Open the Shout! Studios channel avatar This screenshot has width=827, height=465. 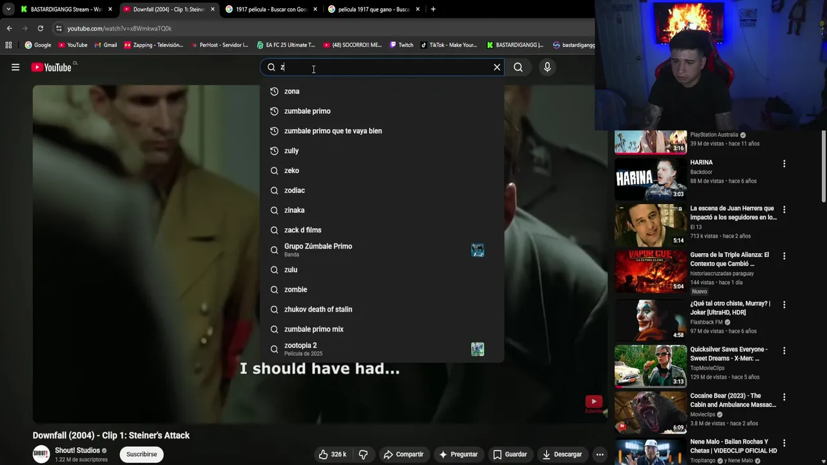41,454
